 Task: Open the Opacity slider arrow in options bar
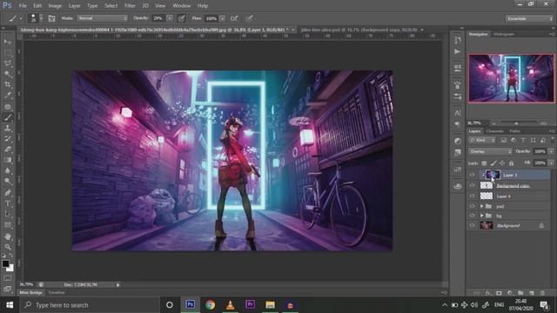click(x=170, y=18)
